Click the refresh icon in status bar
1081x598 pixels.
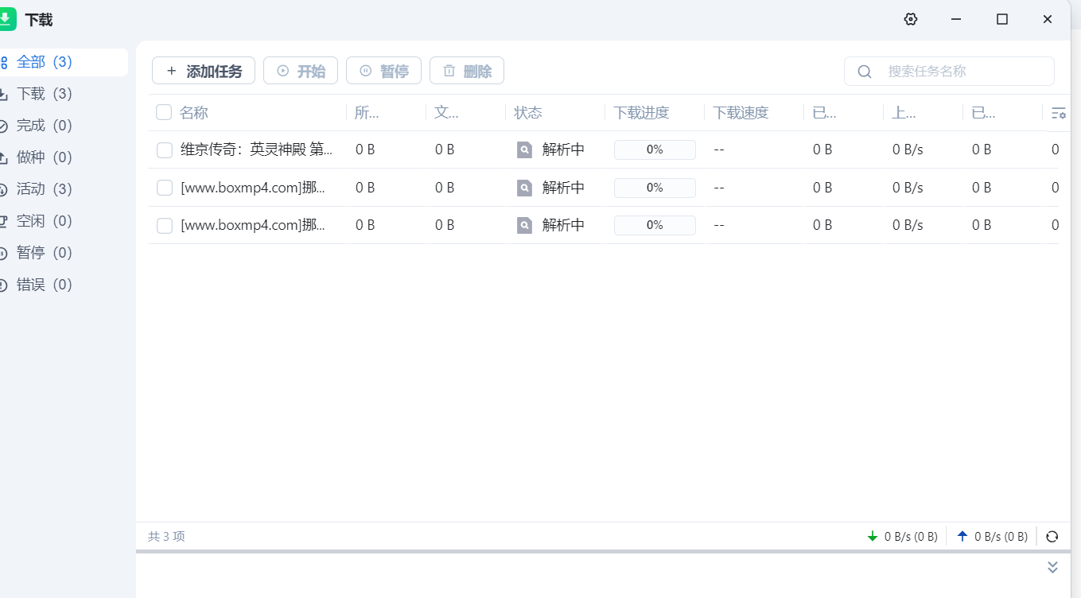coord(1052,537)
